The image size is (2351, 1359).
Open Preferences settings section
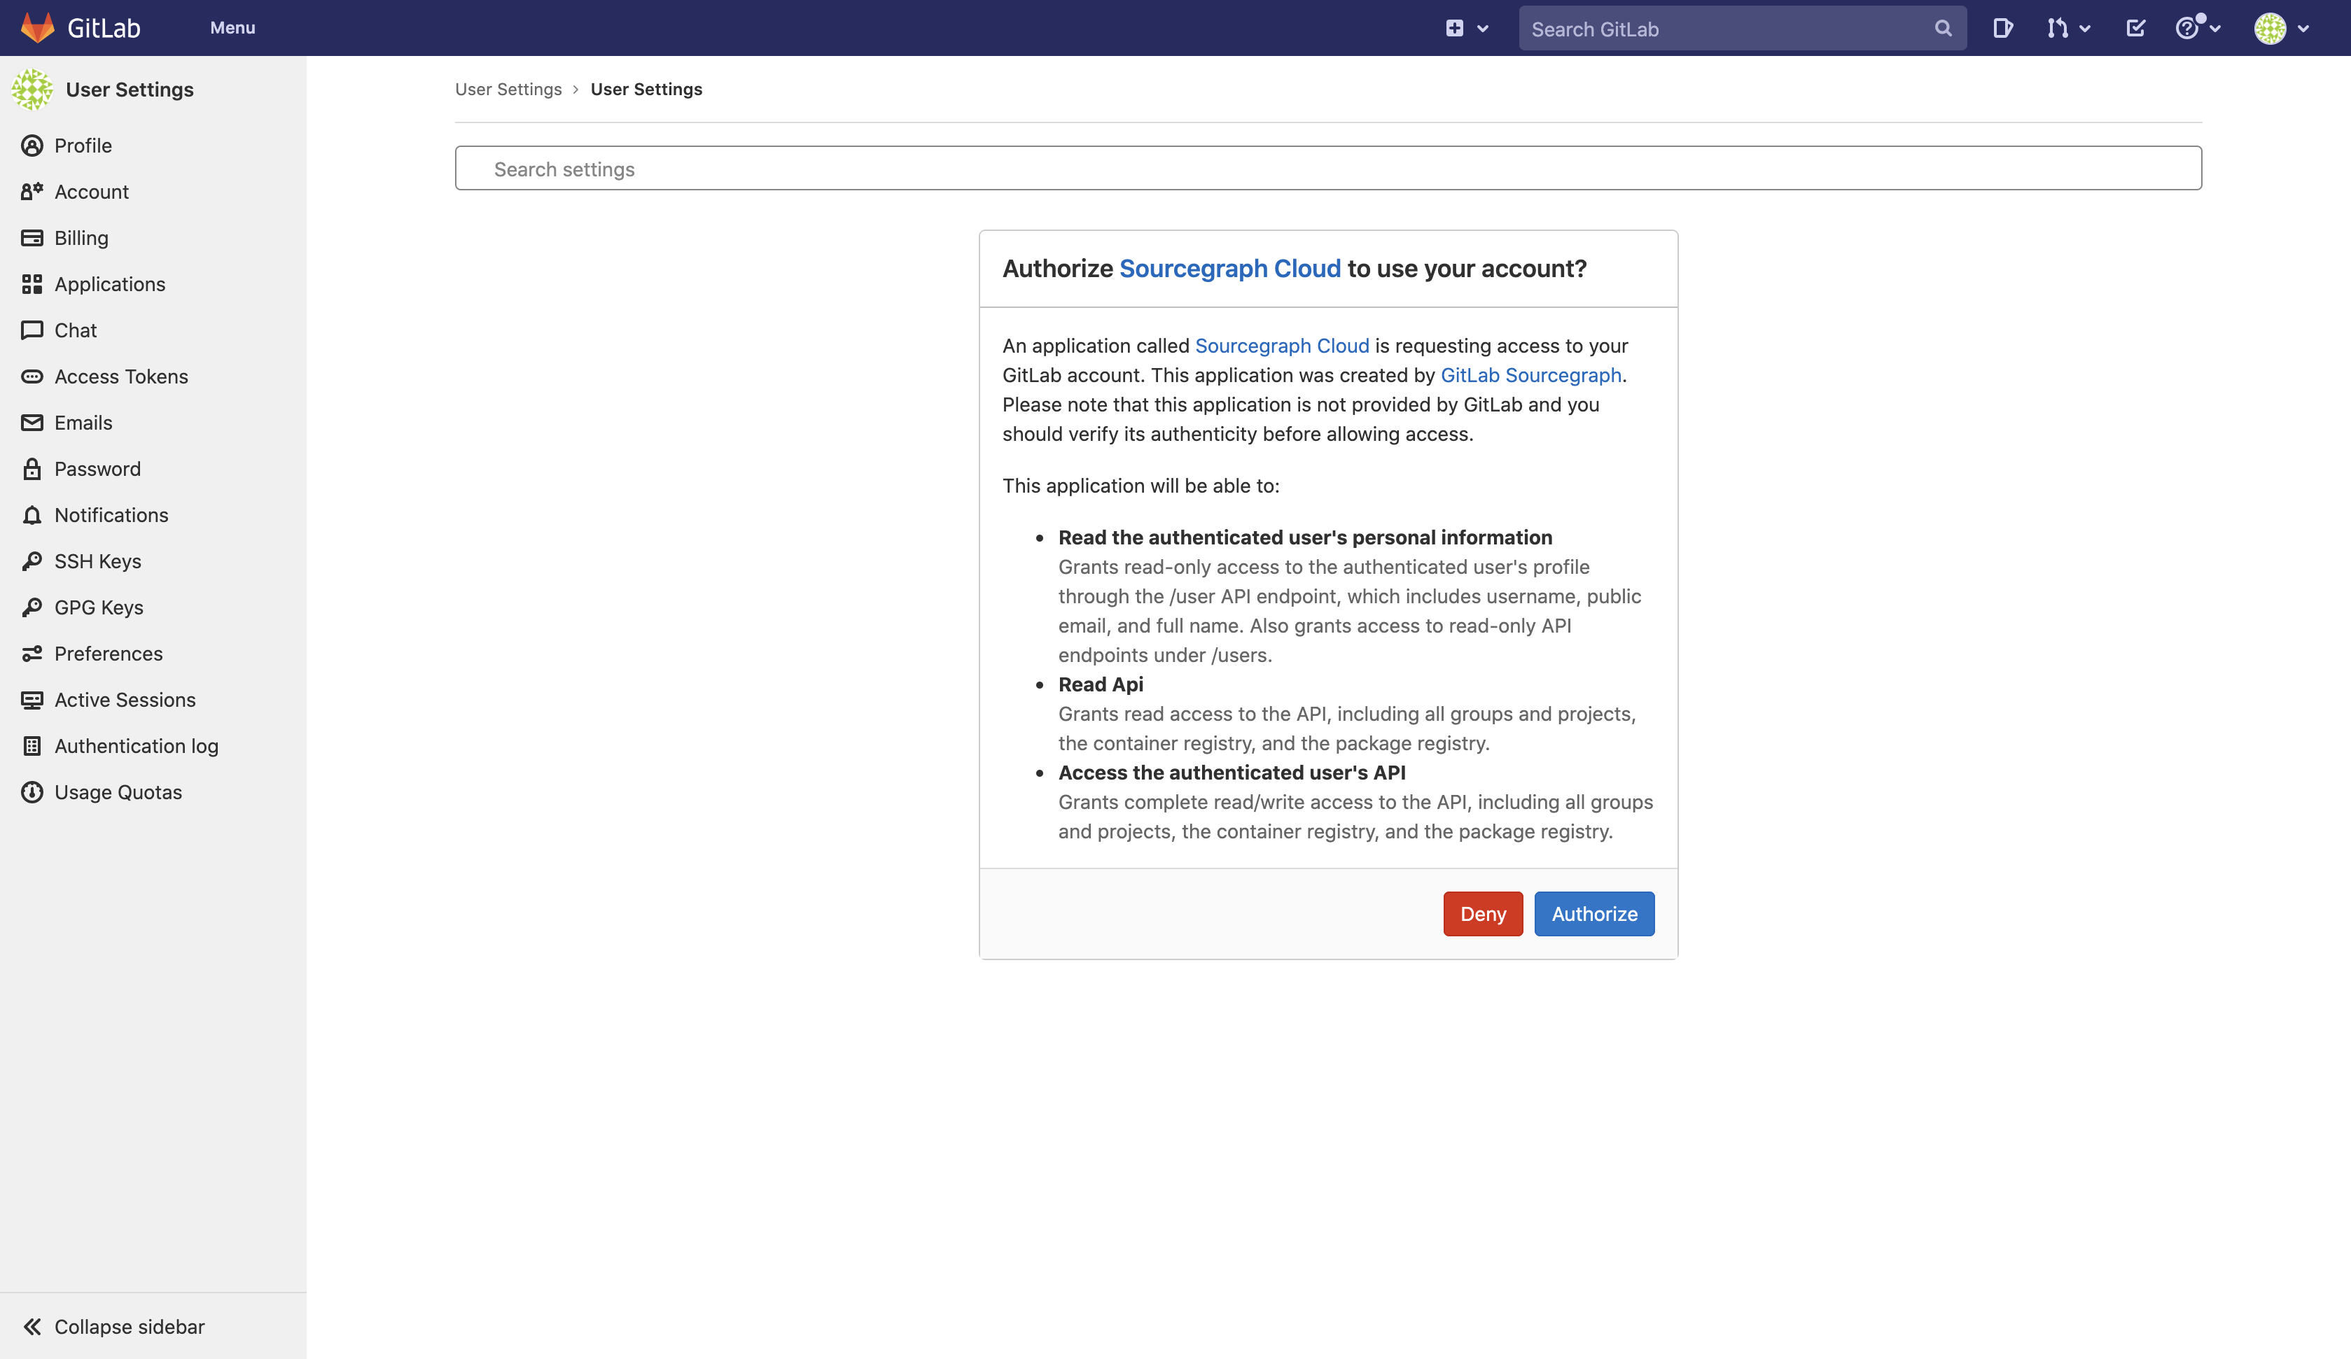click(x=109, y=654)
